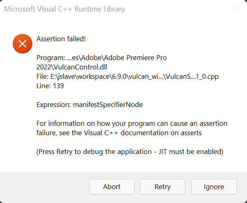This screenshot has height=203, width=247.
Task: Close the Runtime Library dialog
Action: [237, 9]
